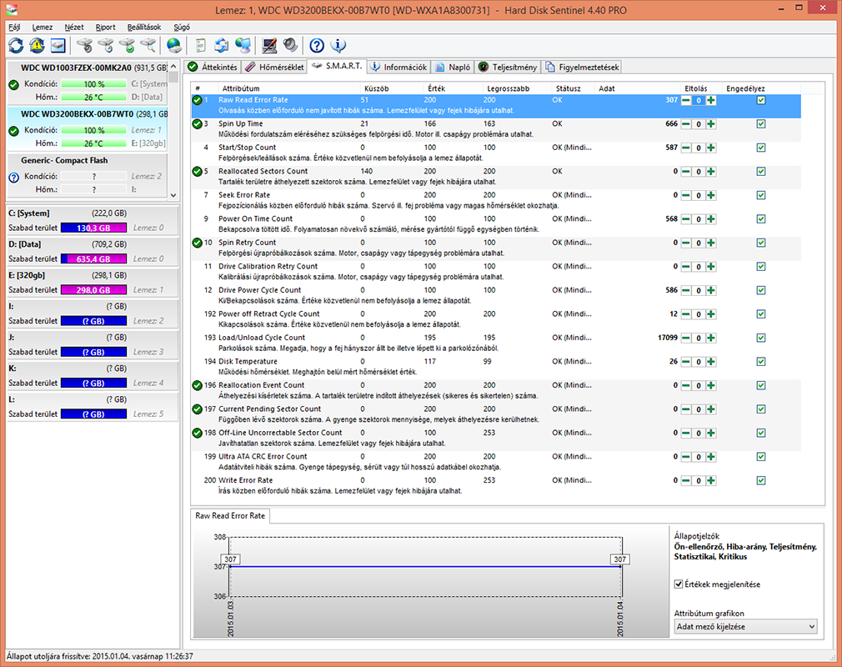Open the Beállítások menu
This screenshot has width=842, height=667.
[x=144, y=27]
